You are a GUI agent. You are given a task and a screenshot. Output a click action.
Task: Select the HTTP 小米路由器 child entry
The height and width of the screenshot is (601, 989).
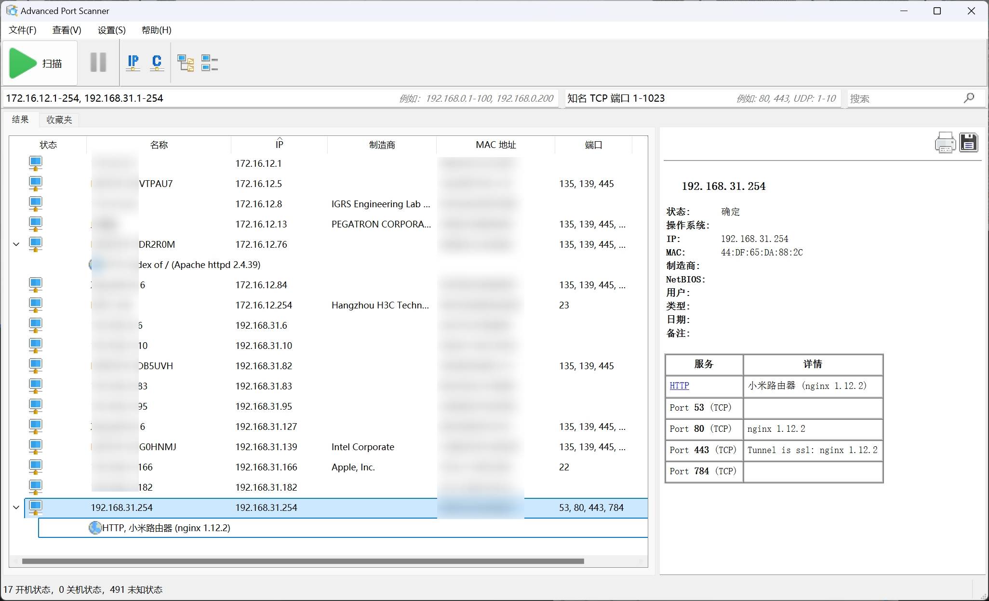[x=166, y=528]
